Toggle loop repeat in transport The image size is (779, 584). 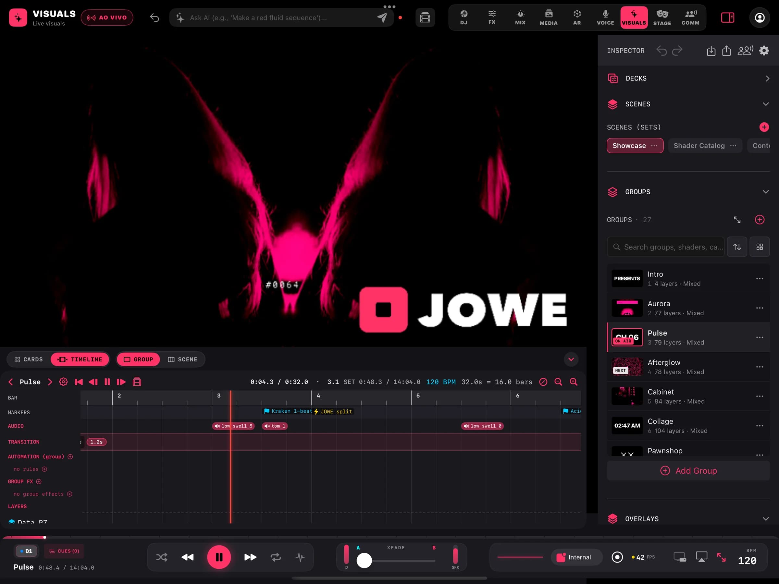click(275, 557)
